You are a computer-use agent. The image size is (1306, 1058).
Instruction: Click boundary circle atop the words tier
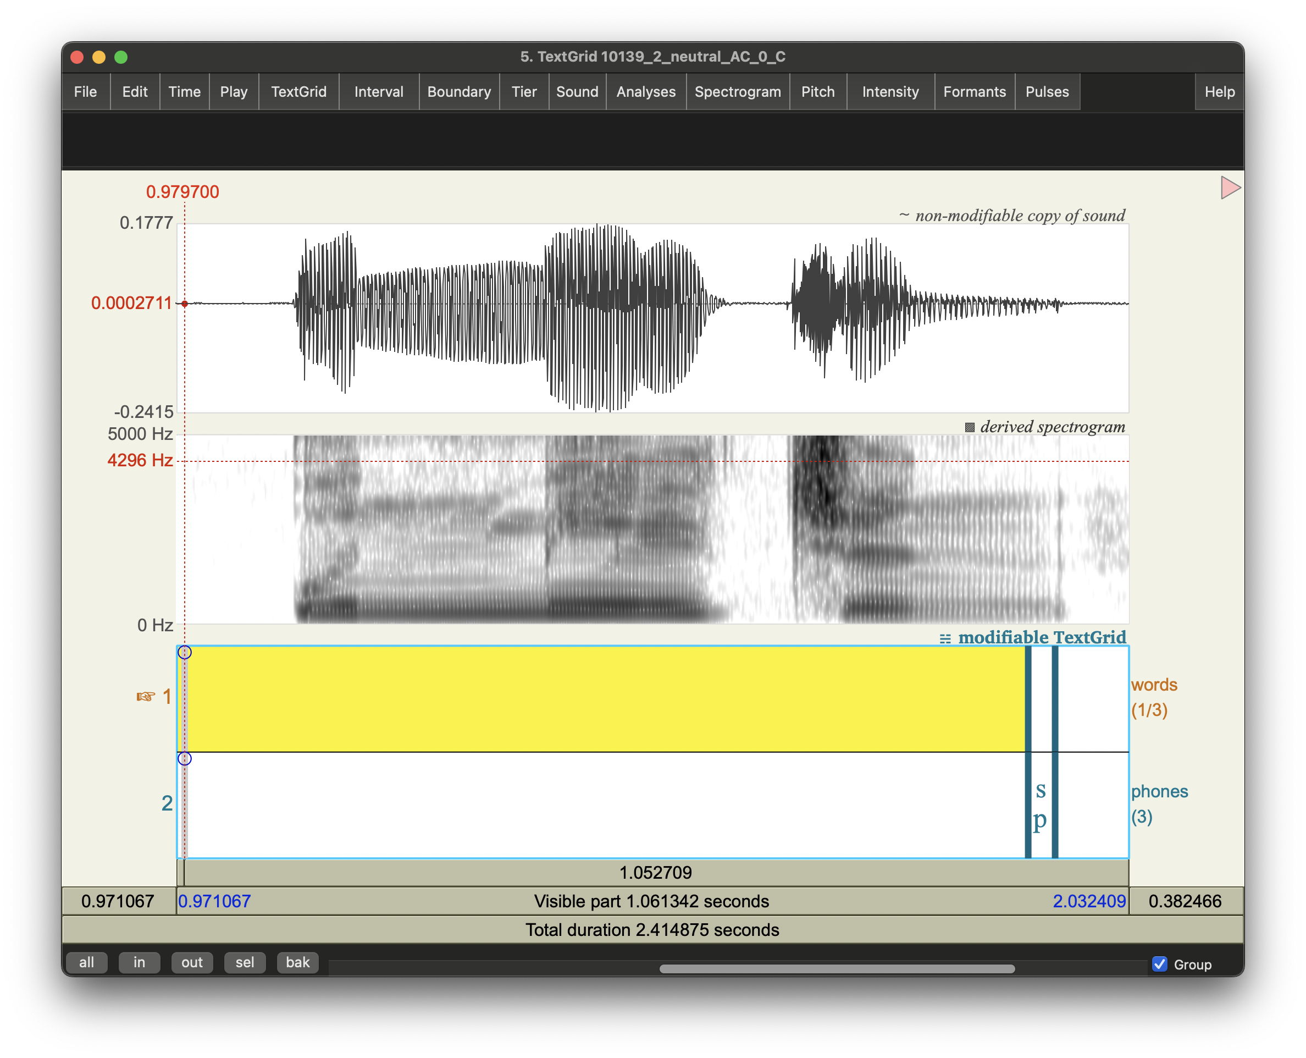[x=185, y=652]
